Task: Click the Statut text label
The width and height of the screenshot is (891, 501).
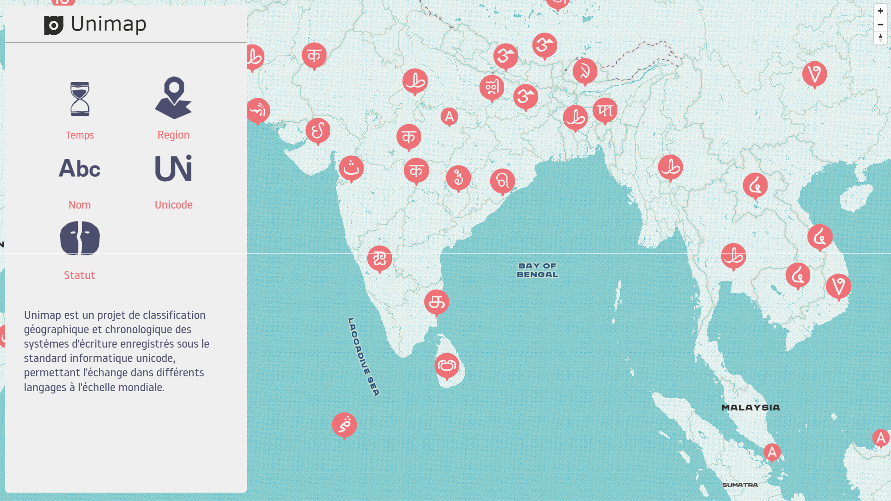Action: coord(79,275)
